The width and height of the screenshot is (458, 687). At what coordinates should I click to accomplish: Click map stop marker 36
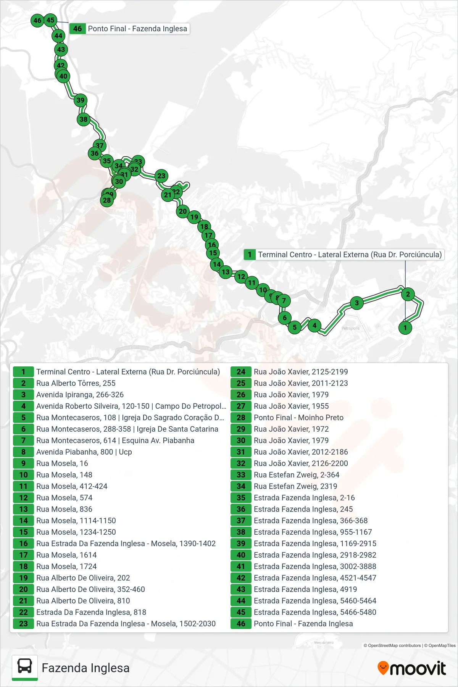pos(95,153)
